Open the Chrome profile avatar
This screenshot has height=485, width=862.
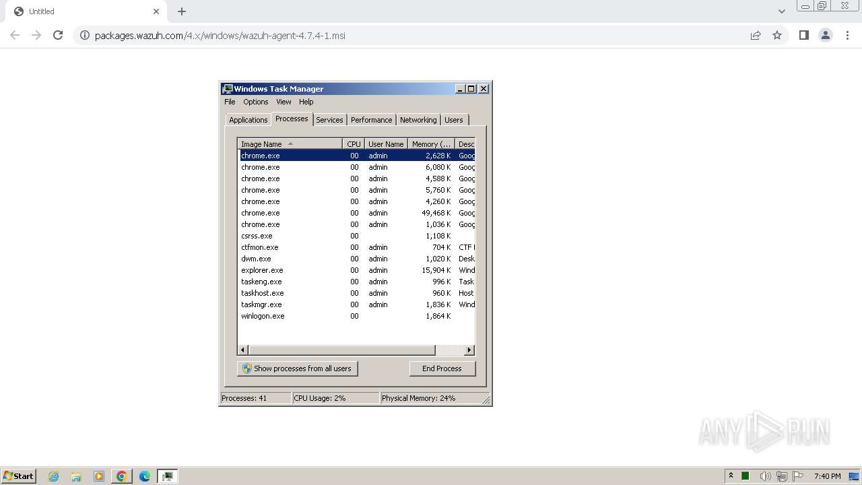pyautogui.click(x=826, y=35)
